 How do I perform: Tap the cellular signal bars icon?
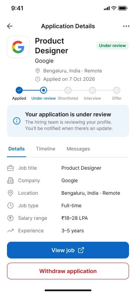click(107, 8)
